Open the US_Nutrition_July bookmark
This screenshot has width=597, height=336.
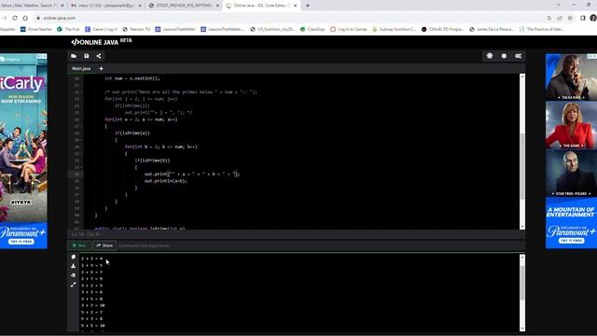point(272,29)
